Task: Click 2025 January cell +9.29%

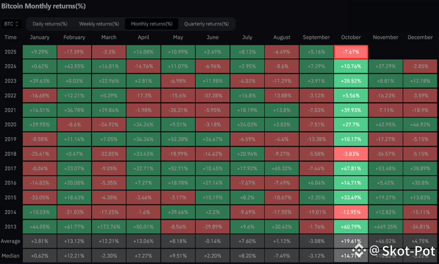Action: pos(40,52)
